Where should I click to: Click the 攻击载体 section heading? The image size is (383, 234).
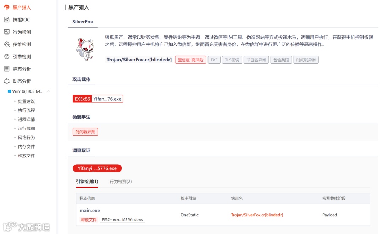81,79
